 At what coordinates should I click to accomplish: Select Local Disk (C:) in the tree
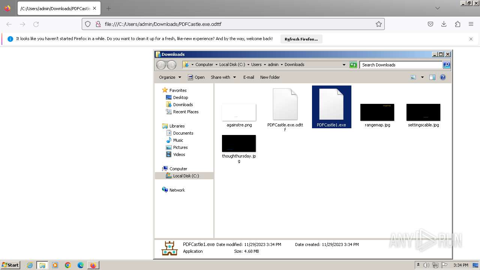[186, 176]
